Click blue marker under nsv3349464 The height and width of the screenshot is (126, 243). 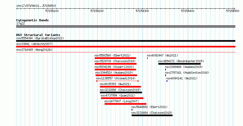click(165, 70)
